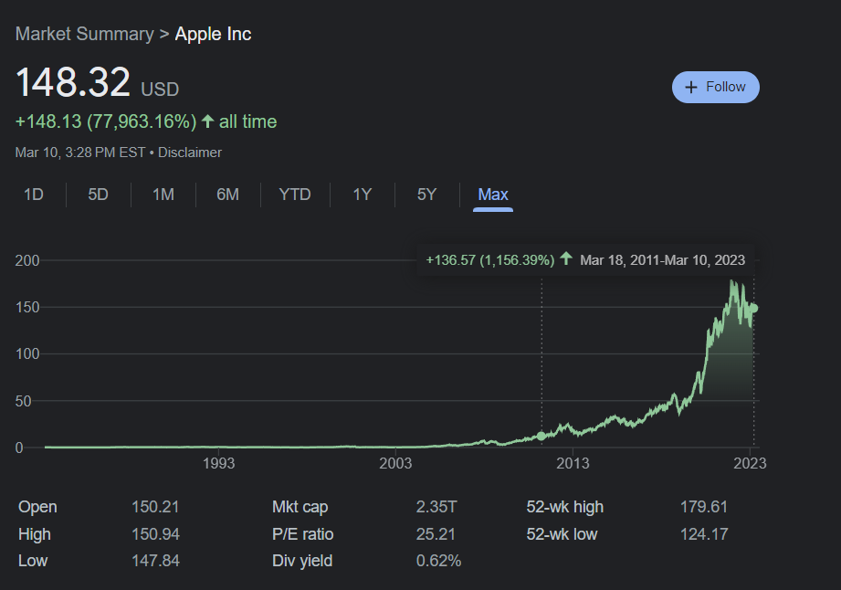The width and height of the screenshot is (841, 590).
Task: Switch to the 5D range tab
Action: point(98,195)
